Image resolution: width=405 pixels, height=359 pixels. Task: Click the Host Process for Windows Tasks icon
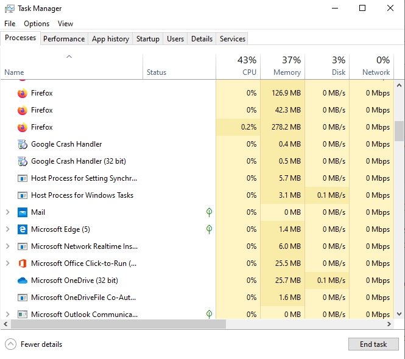(23, 195)
